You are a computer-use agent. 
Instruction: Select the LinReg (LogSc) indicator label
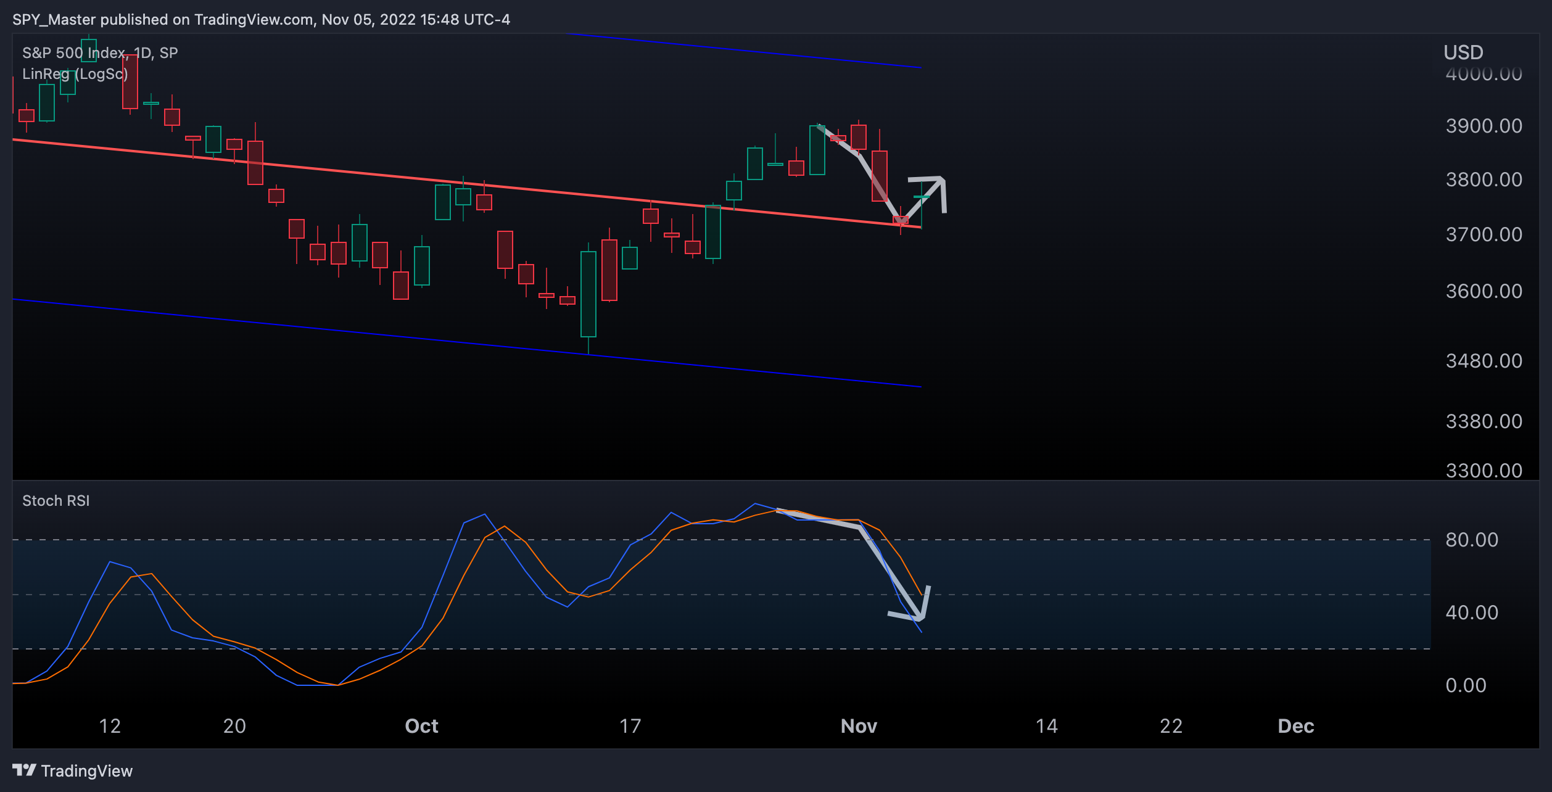click(75, 74)
